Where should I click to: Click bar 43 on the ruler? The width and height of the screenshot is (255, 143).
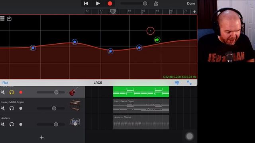[x=87, y=11]
